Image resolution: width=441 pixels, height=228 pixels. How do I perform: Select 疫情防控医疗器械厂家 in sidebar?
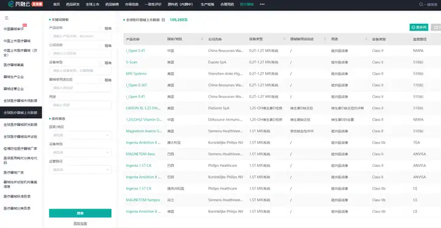pyautogui.click(x=21, y=149)
